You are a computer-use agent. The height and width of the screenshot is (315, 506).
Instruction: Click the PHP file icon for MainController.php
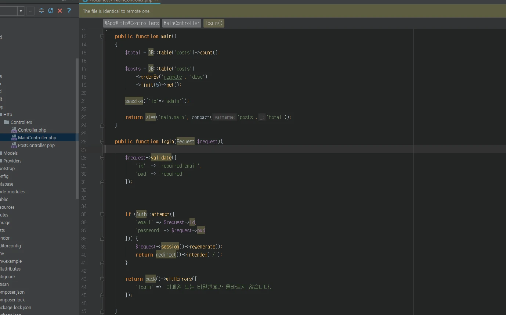pos(14,137)
